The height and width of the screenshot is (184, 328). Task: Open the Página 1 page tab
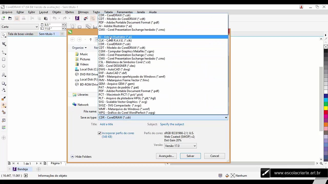click(56, 163)
